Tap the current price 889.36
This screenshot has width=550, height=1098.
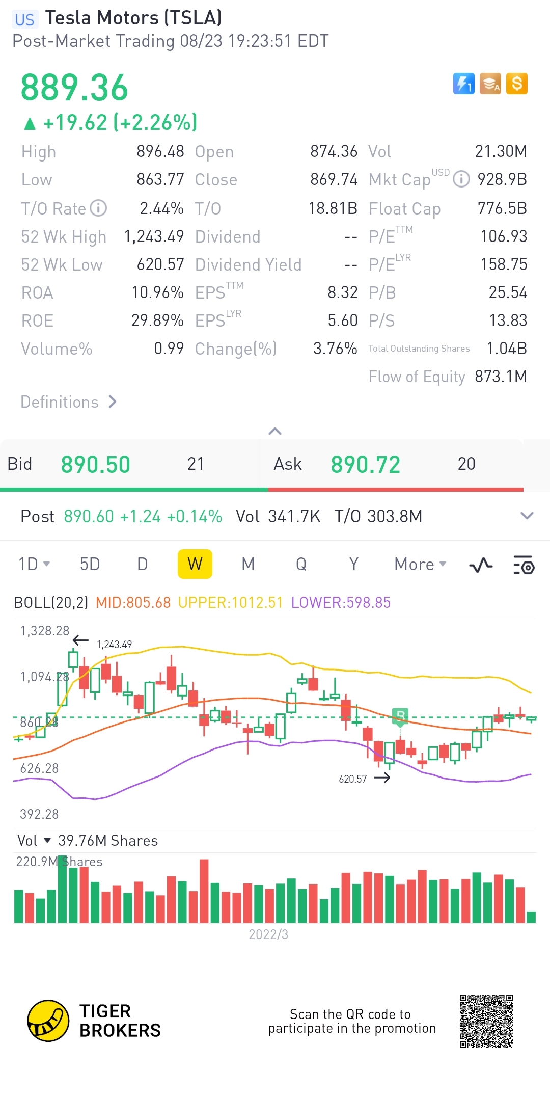(74, 87)
